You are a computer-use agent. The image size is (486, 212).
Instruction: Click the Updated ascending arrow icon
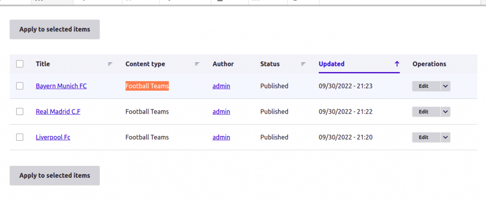point(397,64)
